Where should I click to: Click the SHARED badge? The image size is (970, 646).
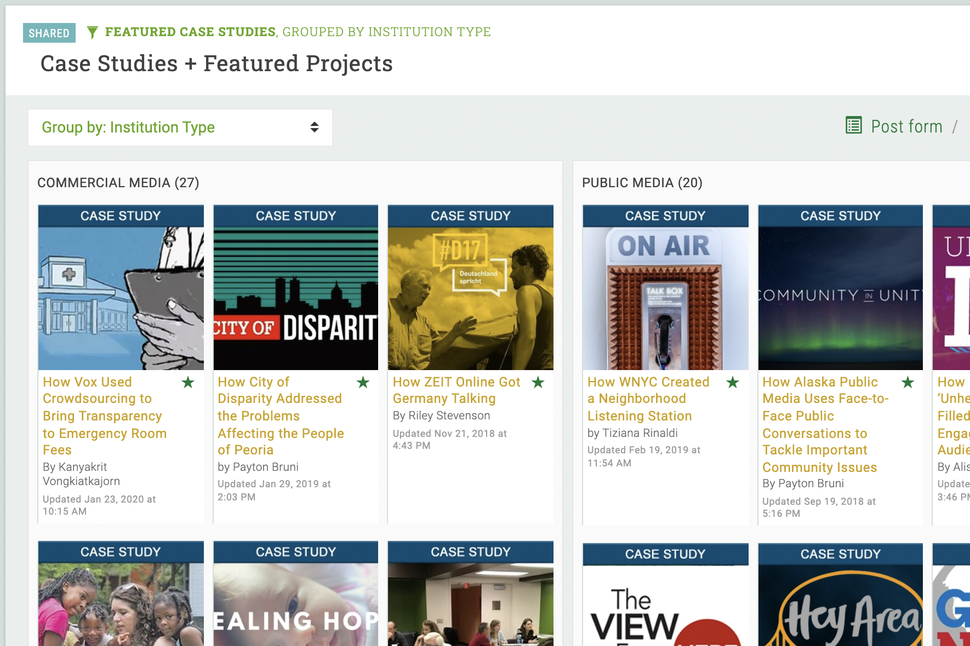pos(49,33)
